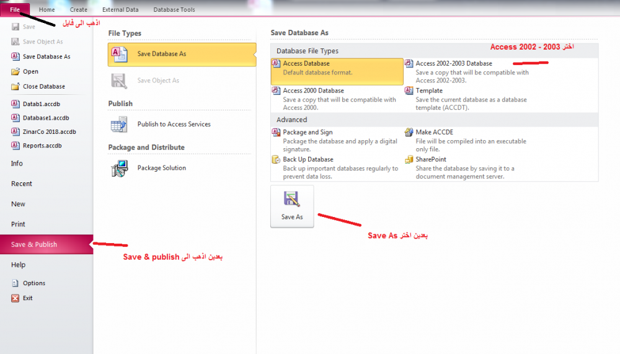Click the Template format icon
The height and width of the screenshot is (354, 620).
(x=409, y=91)
